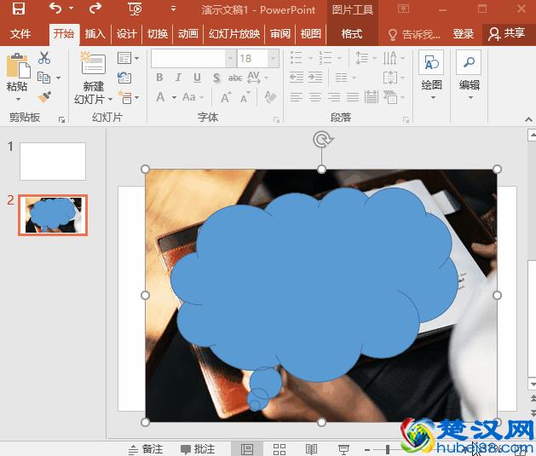Cut selection with scissors icon
This screenshot has width=536, height=456.
tap(44, 58)
